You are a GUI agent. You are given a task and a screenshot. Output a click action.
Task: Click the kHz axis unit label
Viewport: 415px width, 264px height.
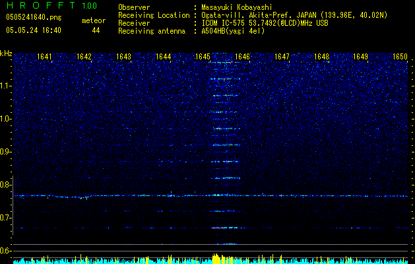click(x=6, y=53)
